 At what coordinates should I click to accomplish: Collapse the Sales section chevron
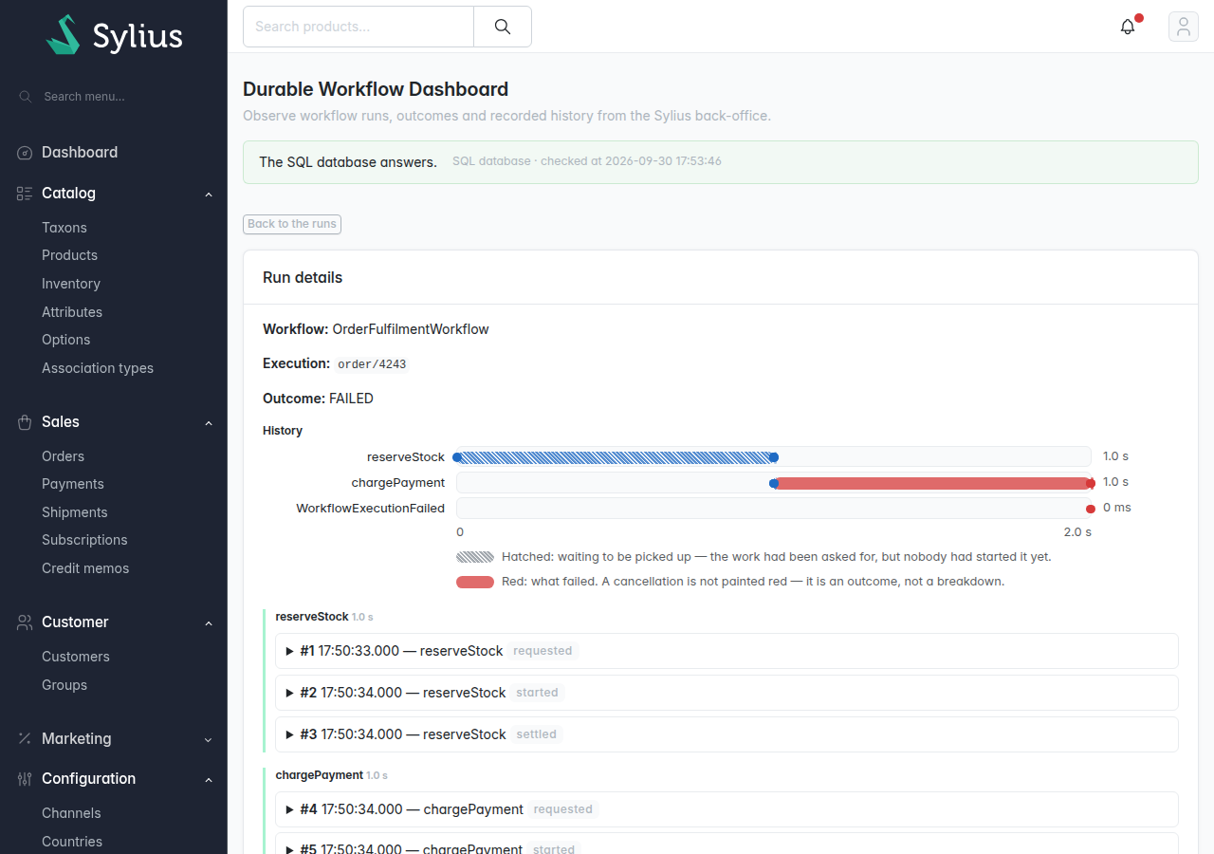point(209,423)
